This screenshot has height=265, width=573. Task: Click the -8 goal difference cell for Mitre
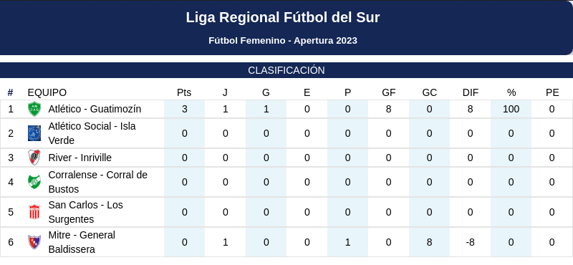(470, 242)
